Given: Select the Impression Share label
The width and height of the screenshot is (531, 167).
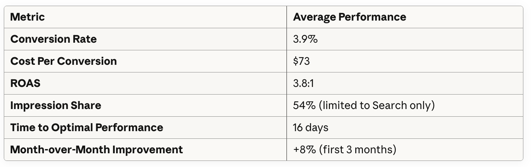Looking at the screenshot, I should (56, 106).
